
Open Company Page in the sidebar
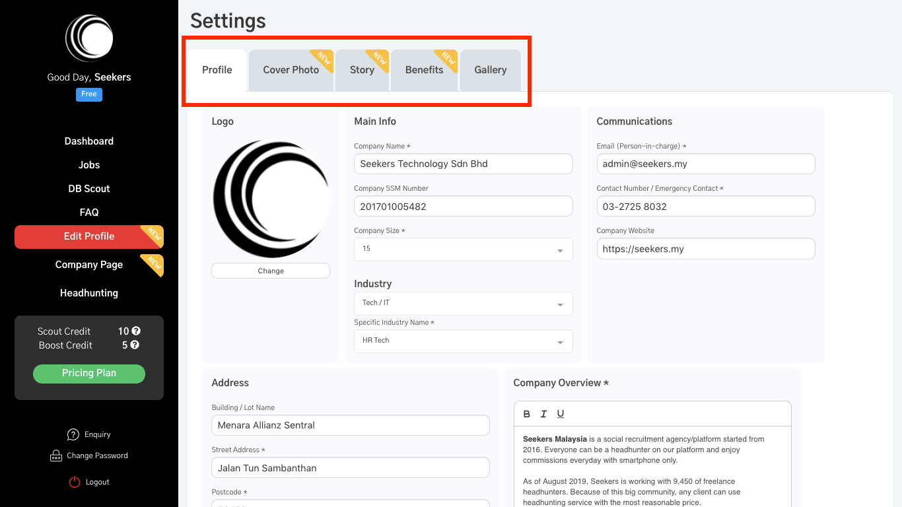coord(89,265)
